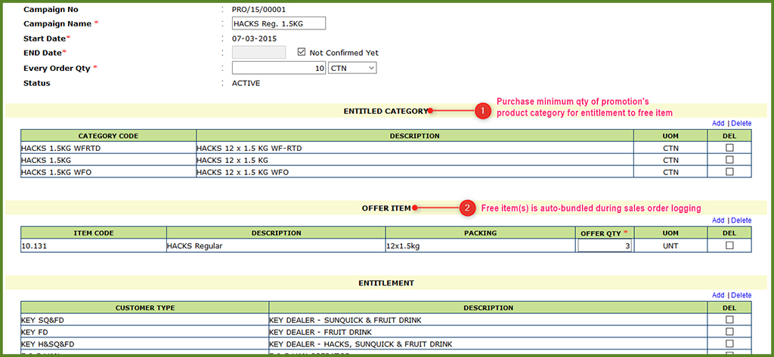Tick DEL checkbox for HACKS 12 x 1.5 KG row

(x=729, y=160)
